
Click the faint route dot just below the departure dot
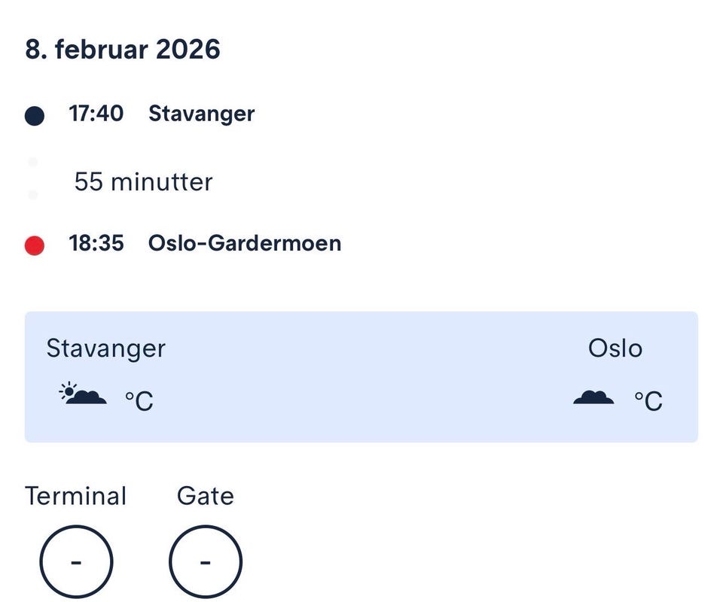[32, 162]
